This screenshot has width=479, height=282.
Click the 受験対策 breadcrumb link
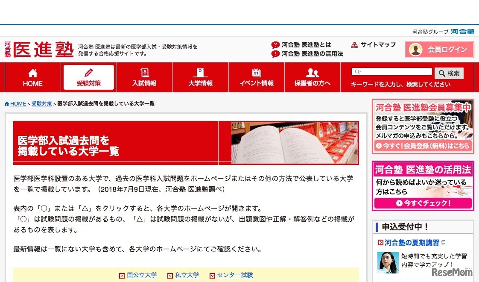(x=42, y=104)
